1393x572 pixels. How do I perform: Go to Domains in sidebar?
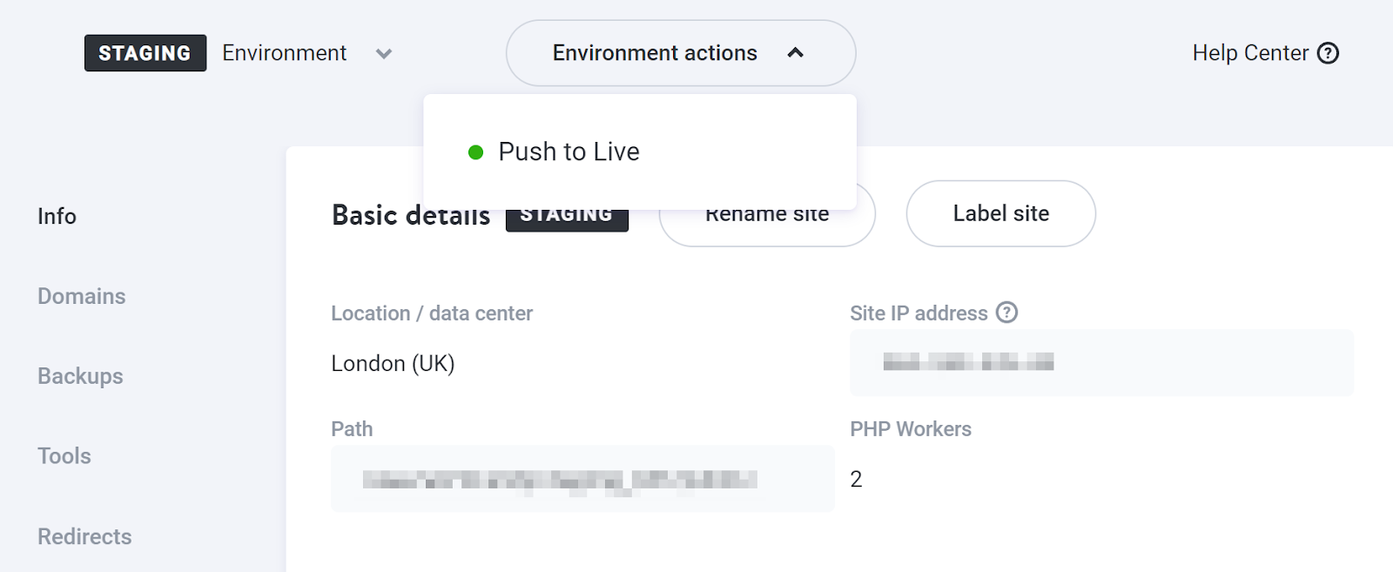pyautogui.click(x=81, y=296)
